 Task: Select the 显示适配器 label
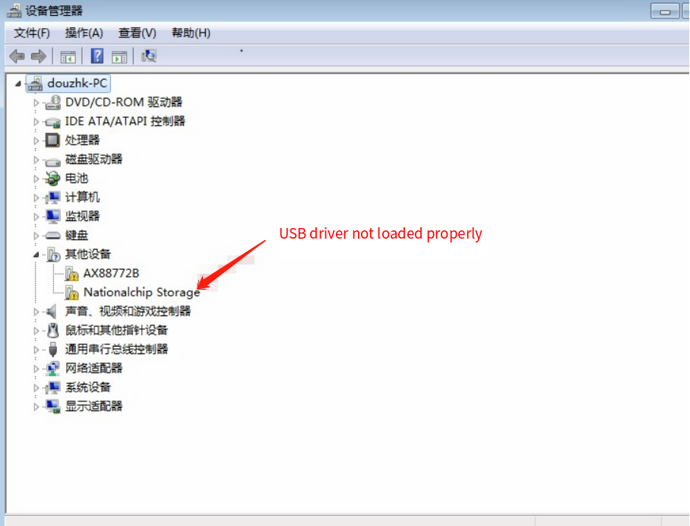[93, 406]
